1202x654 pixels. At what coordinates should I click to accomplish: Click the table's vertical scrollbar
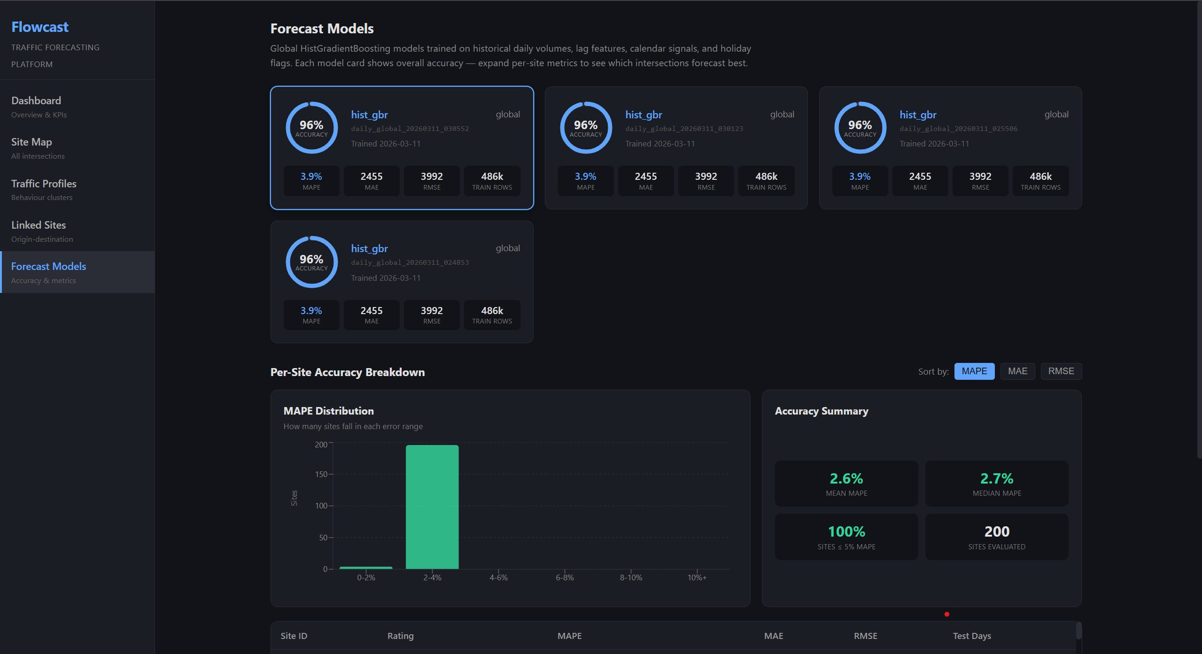click(x=1078, y=631)
